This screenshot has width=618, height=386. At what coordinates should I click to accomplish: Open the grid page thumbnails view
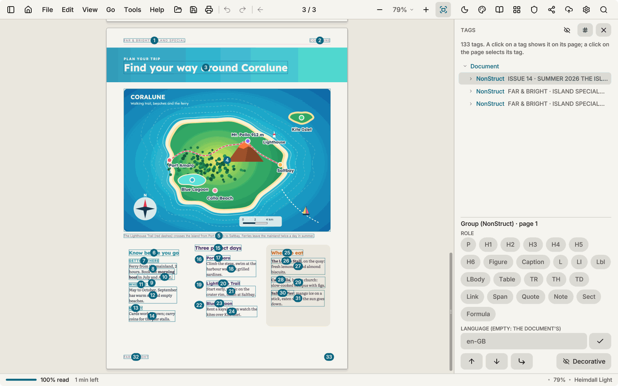517,10
